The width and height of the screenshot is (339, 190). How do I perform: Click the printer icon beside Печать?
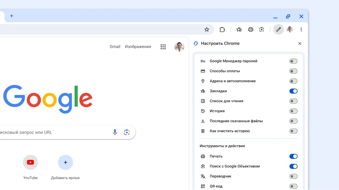coord(203,156)
